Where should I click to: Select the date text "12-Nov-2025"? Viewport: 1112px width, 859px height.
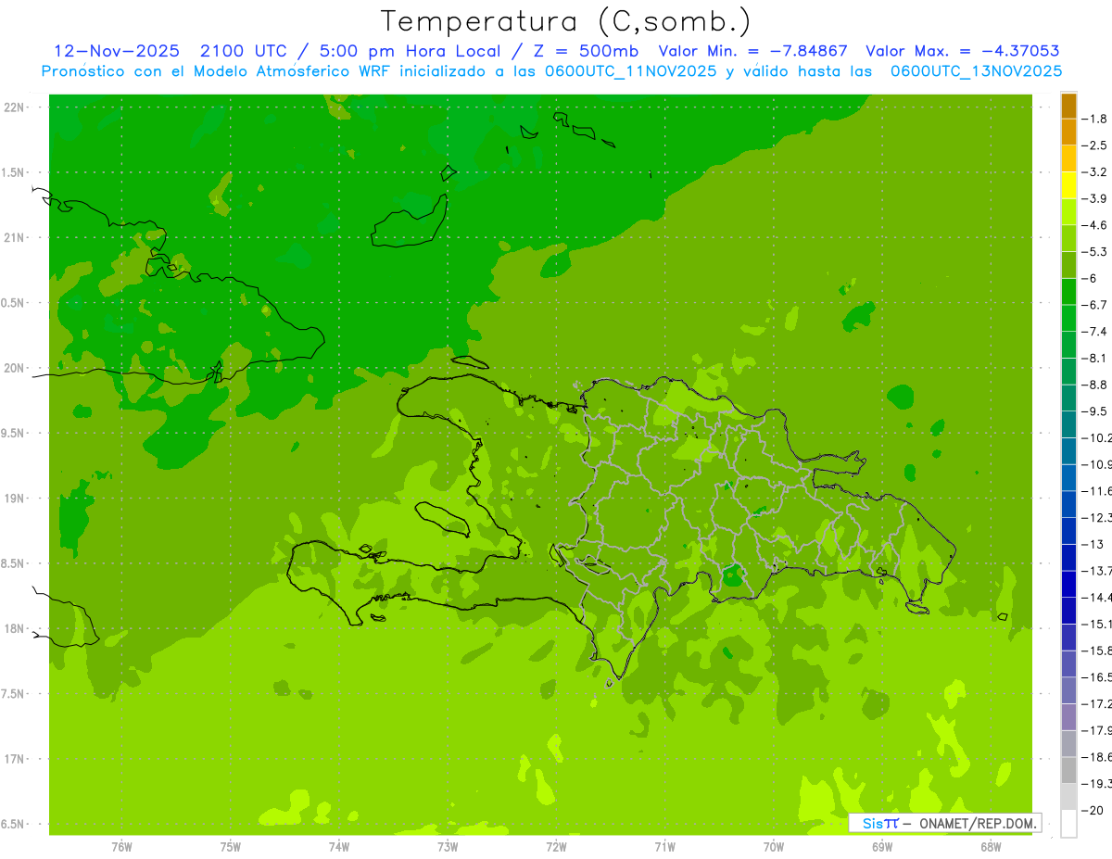pos(117,51)
